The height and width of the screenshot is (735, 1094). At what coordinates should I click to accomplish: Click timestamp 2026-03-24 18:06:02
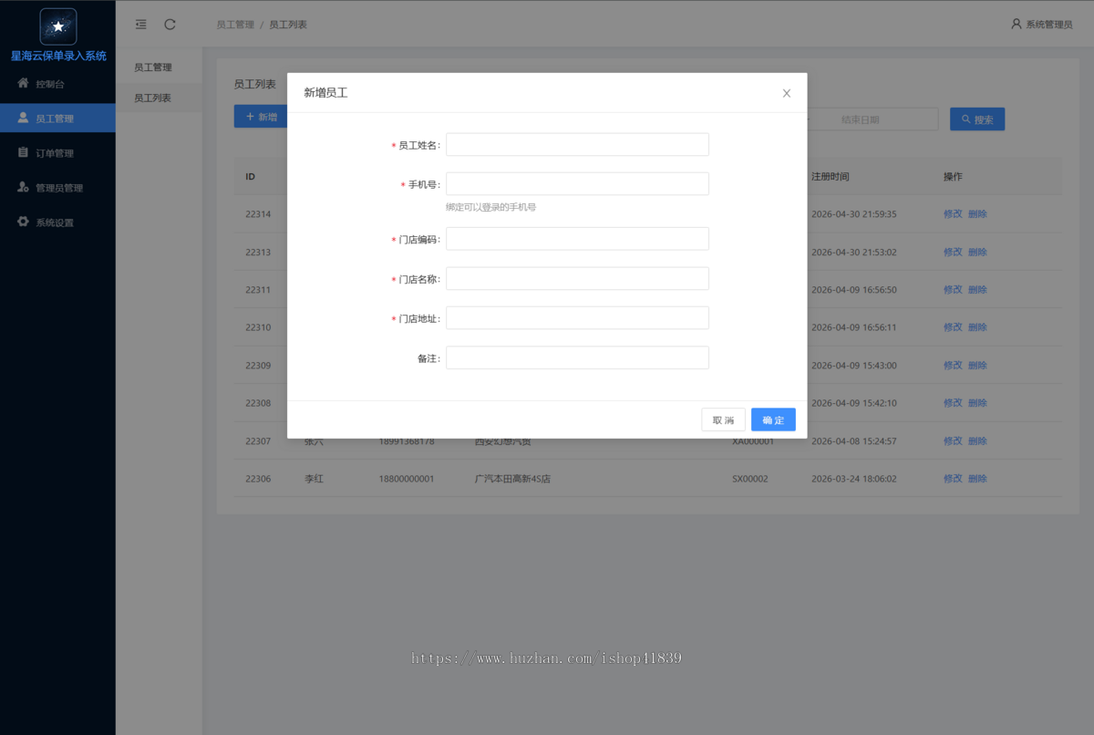(854, 479)
